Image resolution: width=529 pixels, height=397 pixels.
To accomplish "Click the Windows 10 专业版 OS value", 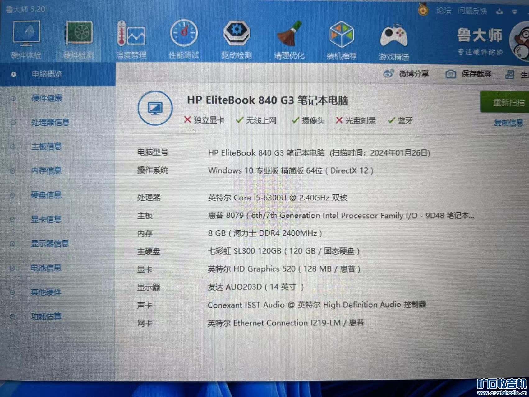I will tap(290, 170).
